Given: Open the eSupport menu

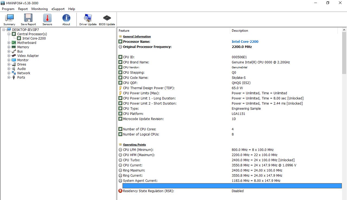Looking at the screenshot, I should (x=58, y=9).
